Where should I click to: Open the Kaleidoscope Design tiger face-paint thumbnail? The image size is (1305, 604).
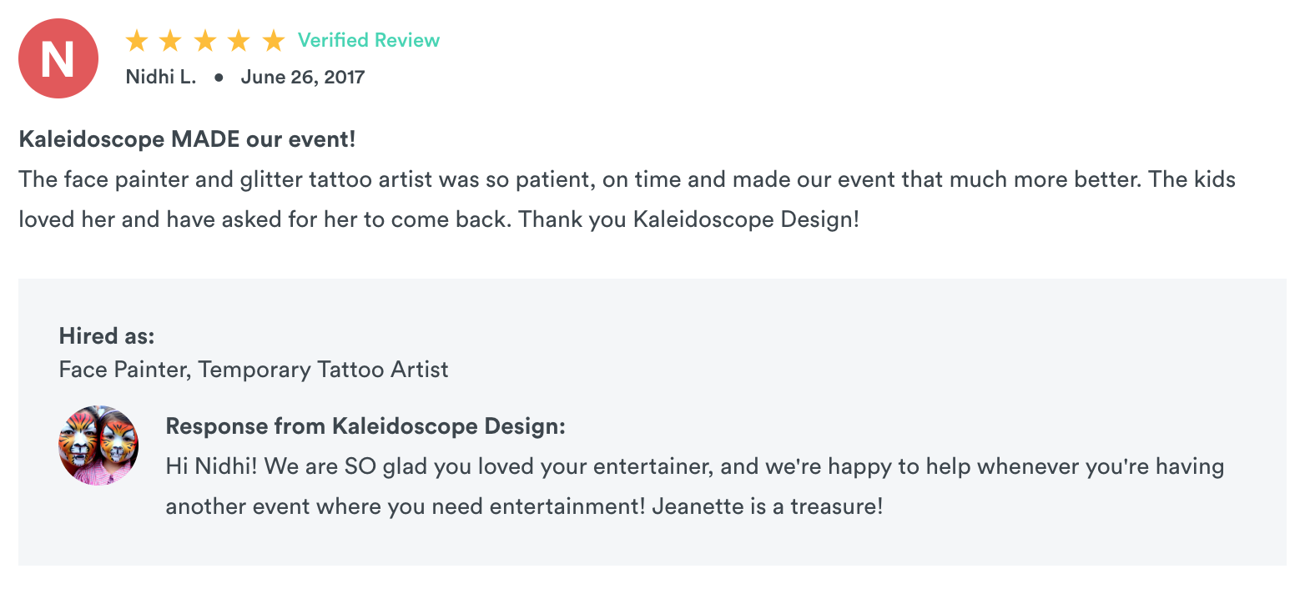pyautogui.click(x=98, y=445)
